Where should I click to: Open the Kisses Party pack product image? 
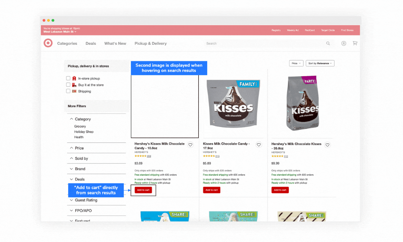(x=303, y=103)
